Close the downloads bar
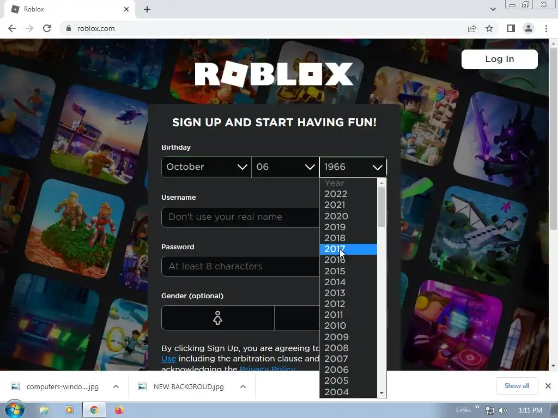The height and width of the screenshot is (418, 558). (548, 386)
